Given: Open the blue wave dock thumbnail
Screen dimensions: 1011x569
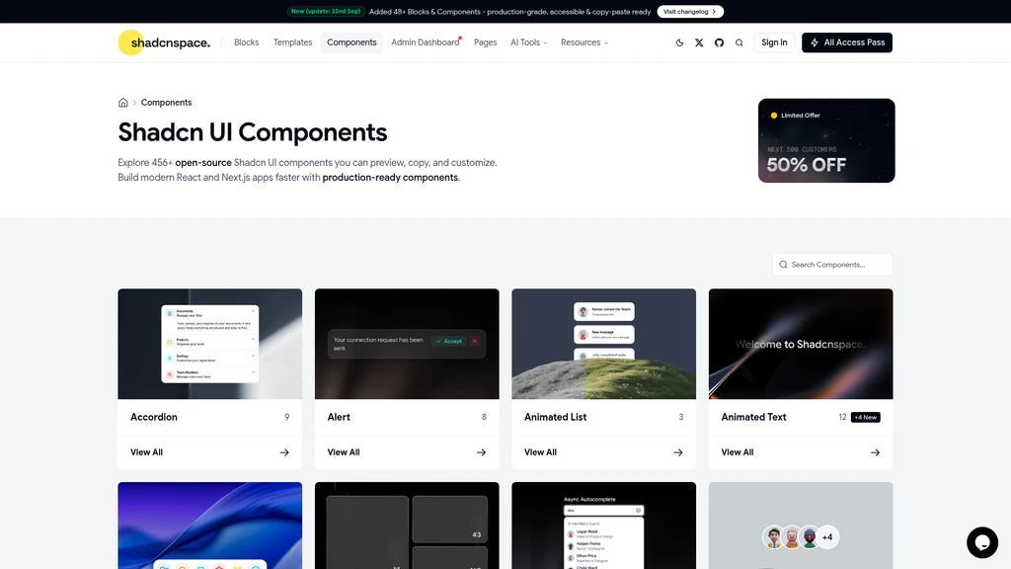Looking at the screenshot, I should 209,526.
